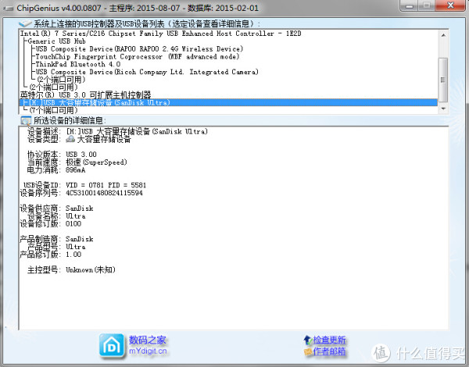
Task: Open the 数码之家 link
Action: [147, 340]
